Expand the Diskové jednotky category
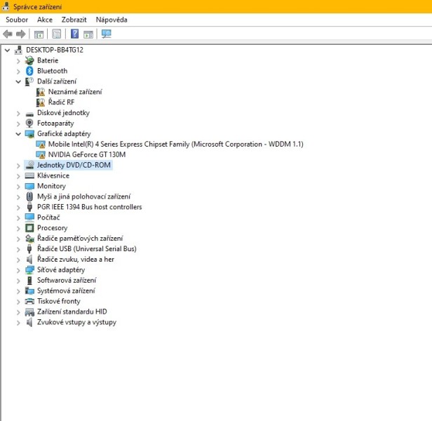Image resolution: width=432 pixels, height=421 pixels. point(18,113)
